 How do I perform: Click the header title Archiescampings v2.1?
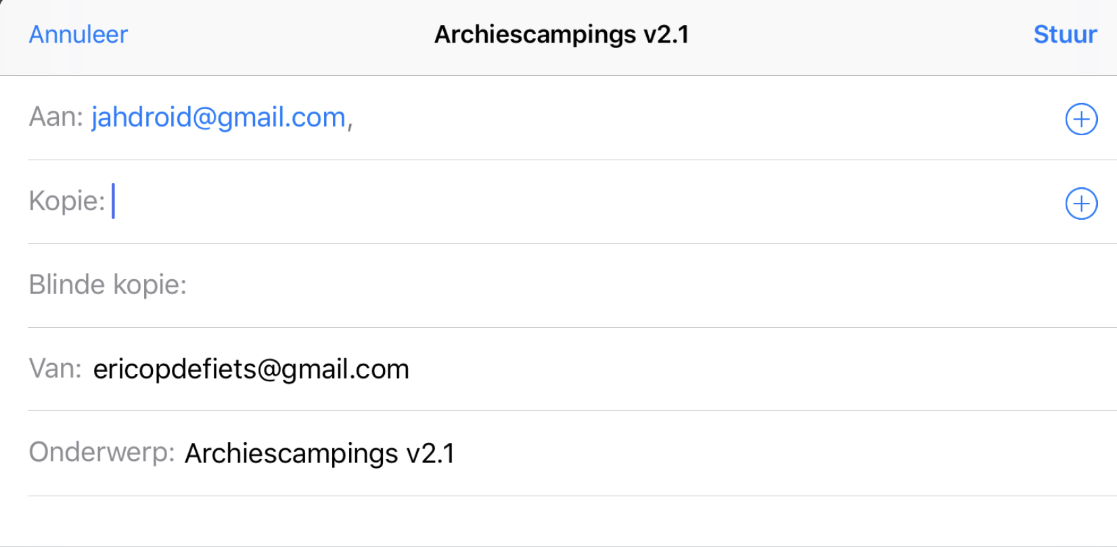(x=562, y=34)
